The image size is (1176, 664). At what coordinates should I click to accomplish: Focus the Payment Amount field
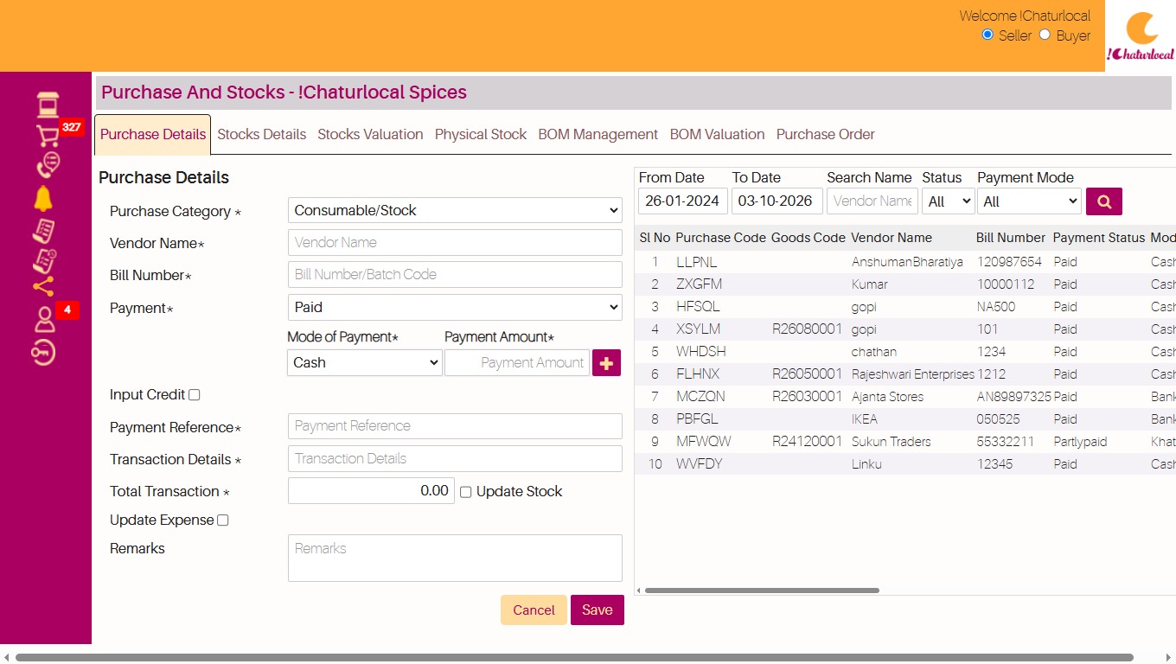click(x=517, y=363)
